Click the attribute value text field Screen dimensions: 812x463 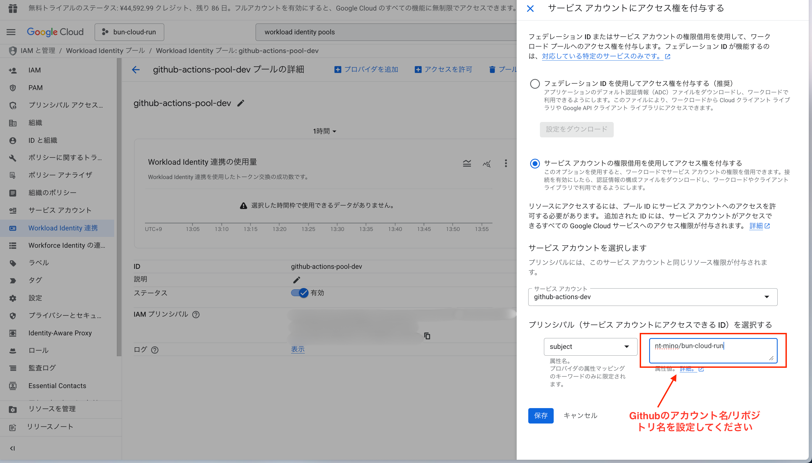712,350
